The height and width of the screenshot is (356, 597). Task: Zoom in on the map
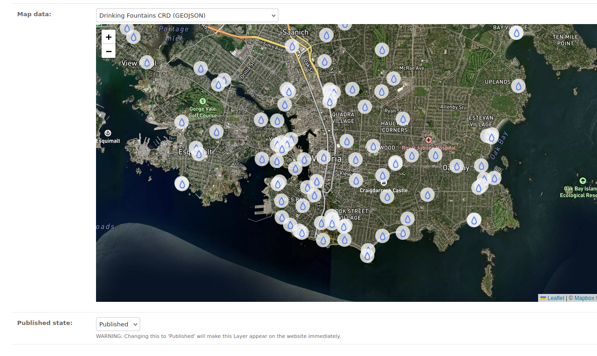coord(109,37)
